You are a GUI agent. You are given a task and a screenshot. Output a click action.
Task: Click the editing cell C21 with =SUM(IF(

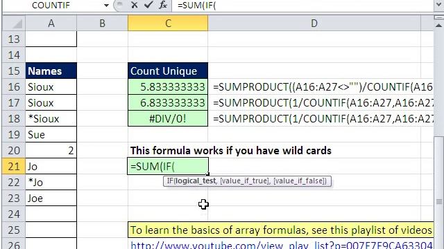168,166
